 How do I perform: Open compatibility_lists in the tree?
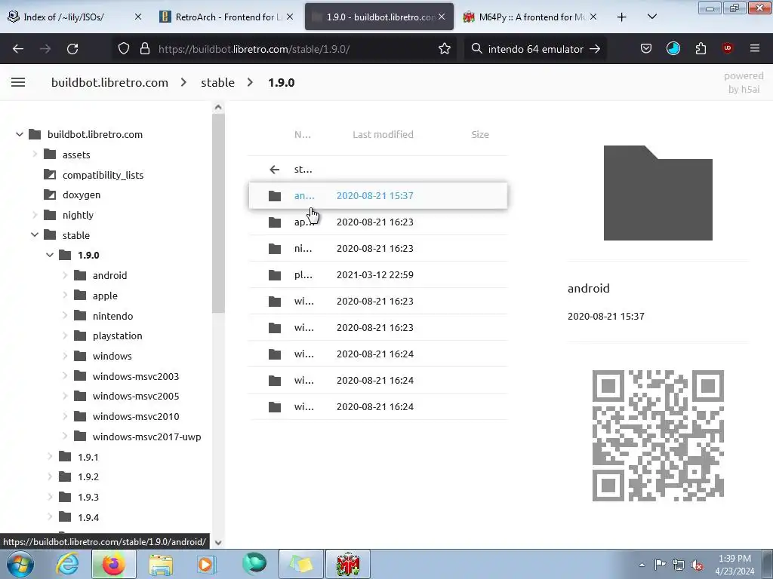tap(103, 175)
